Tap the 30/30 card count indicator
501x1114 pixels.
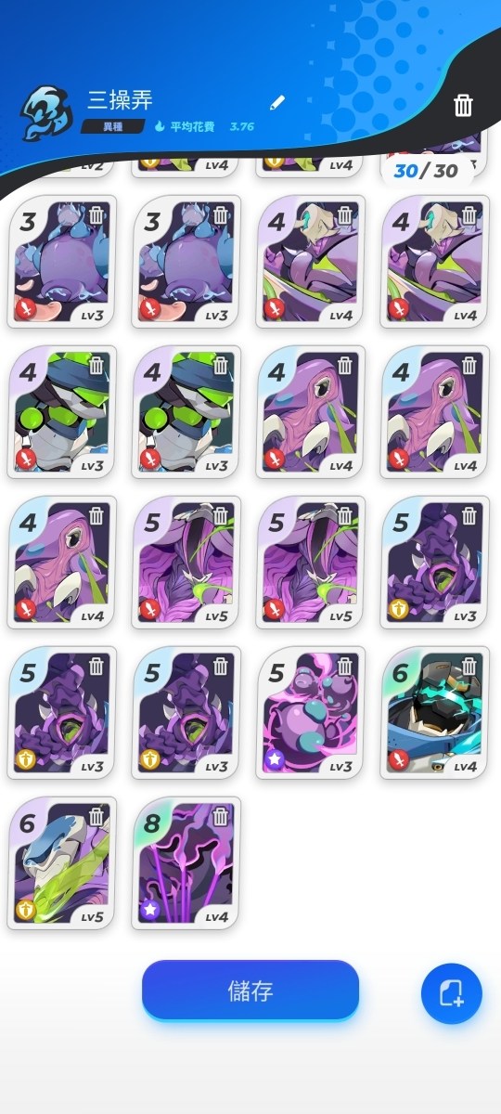426,171
